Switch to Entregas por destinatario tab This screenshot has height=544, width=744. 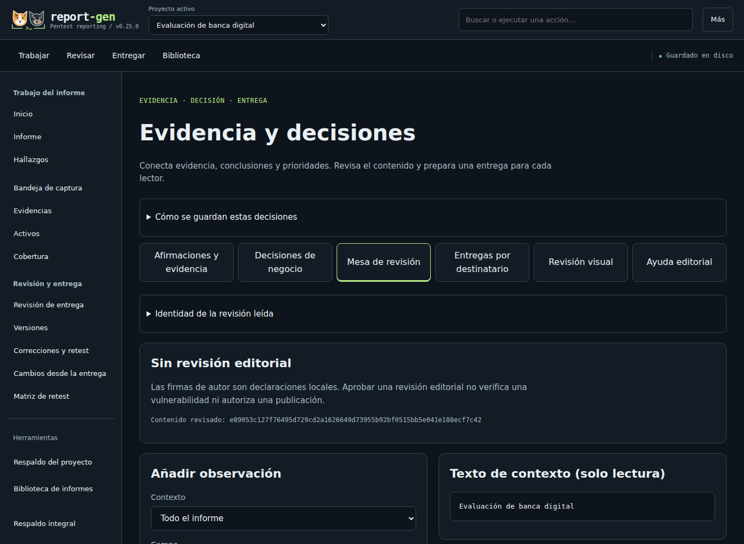(482, 262)
